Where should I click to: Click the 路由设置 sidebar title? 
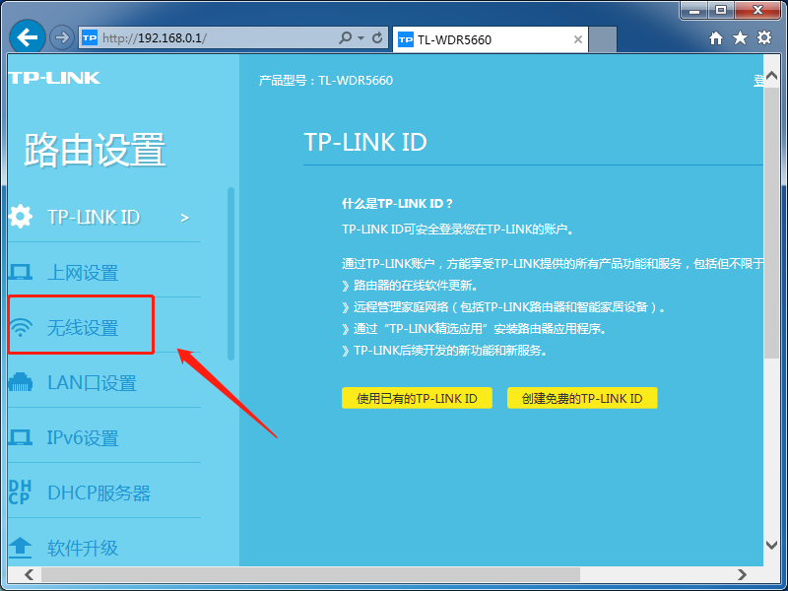95,150
